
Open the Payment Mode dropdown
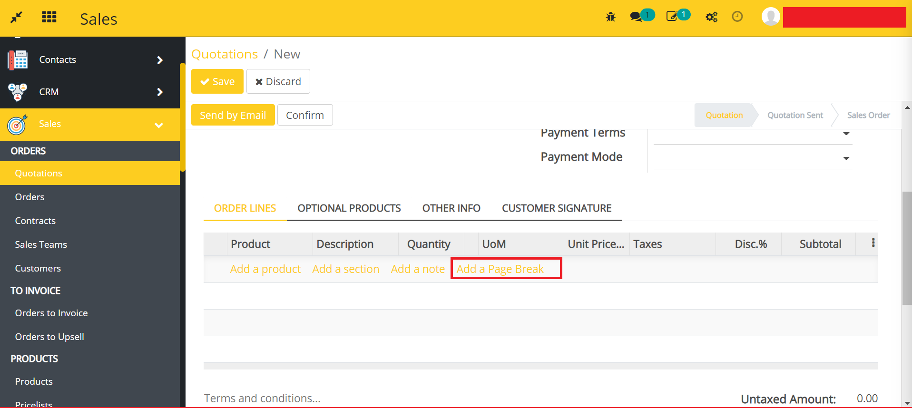click(753, 158)
